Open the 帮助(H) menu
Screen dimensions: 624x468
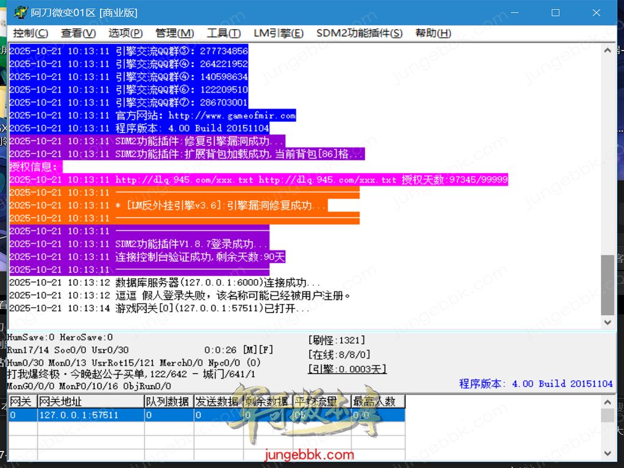433,33
